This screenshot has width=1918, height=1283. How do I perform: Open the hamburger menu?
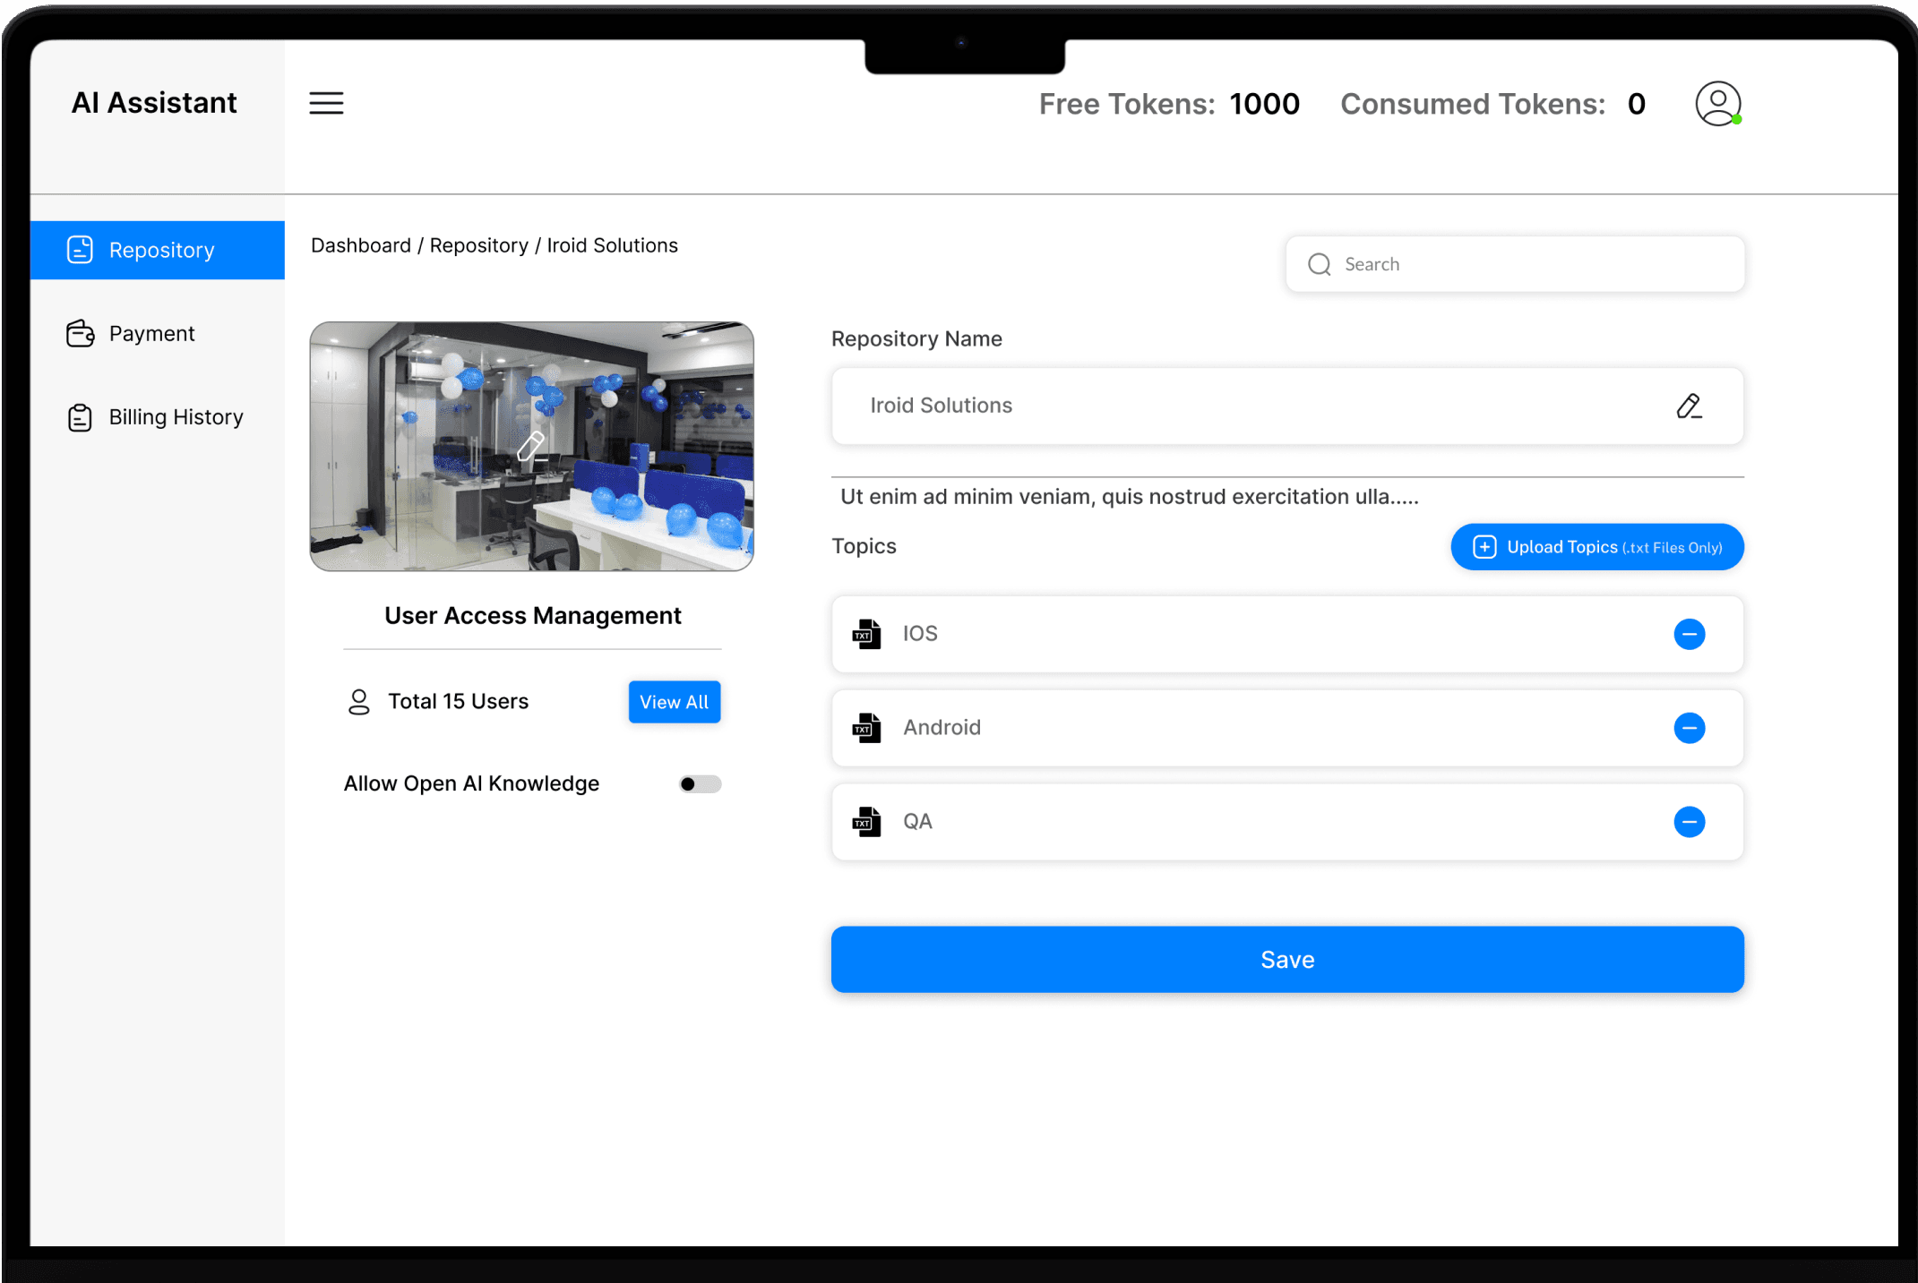(x=326, y=103)
